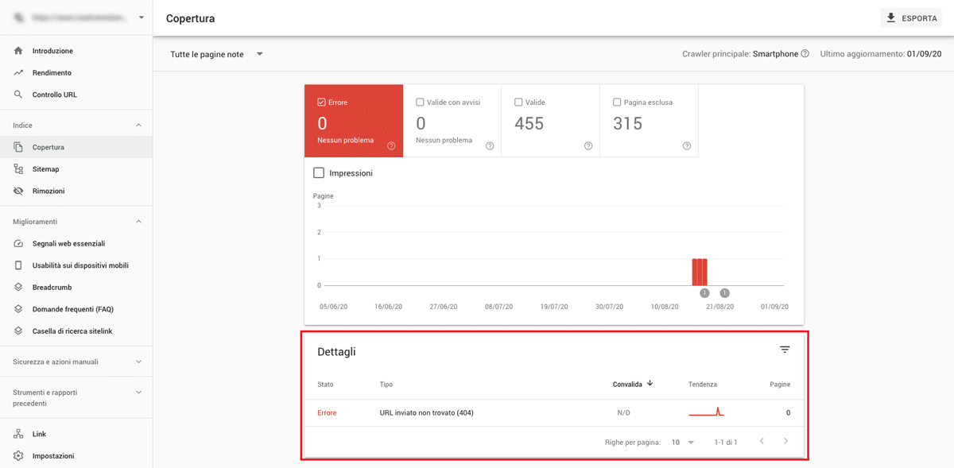This screenshot has height=468, width=954.
Task: Click the Segnali web essenziali gauge icon
Action: 18,244
